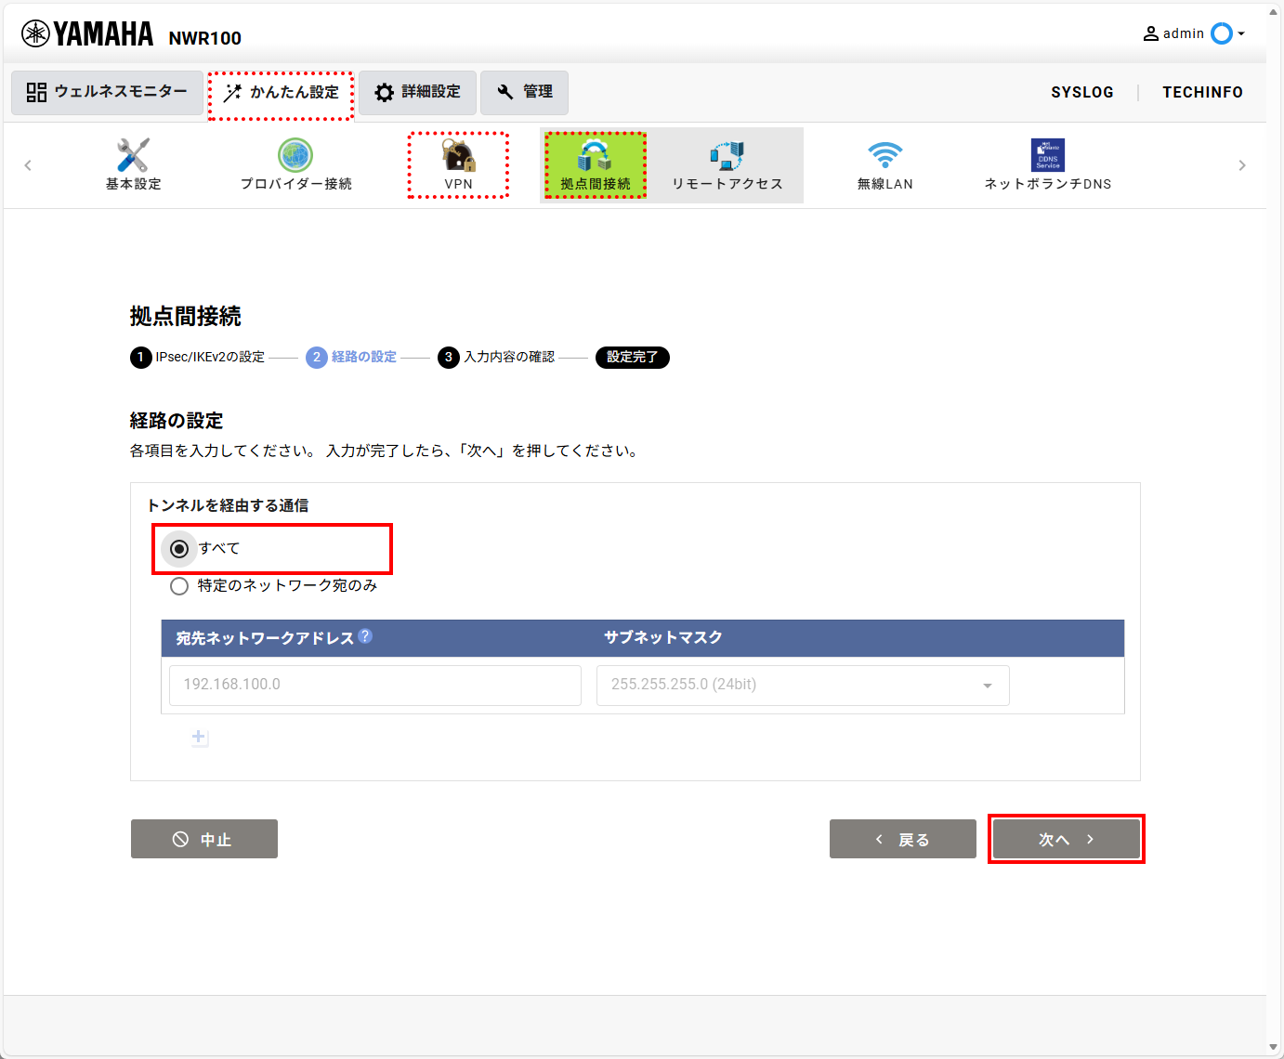The image size is (1284, 1059).
Task: Open the TECHINFO link
Action: pos(1202,92)
